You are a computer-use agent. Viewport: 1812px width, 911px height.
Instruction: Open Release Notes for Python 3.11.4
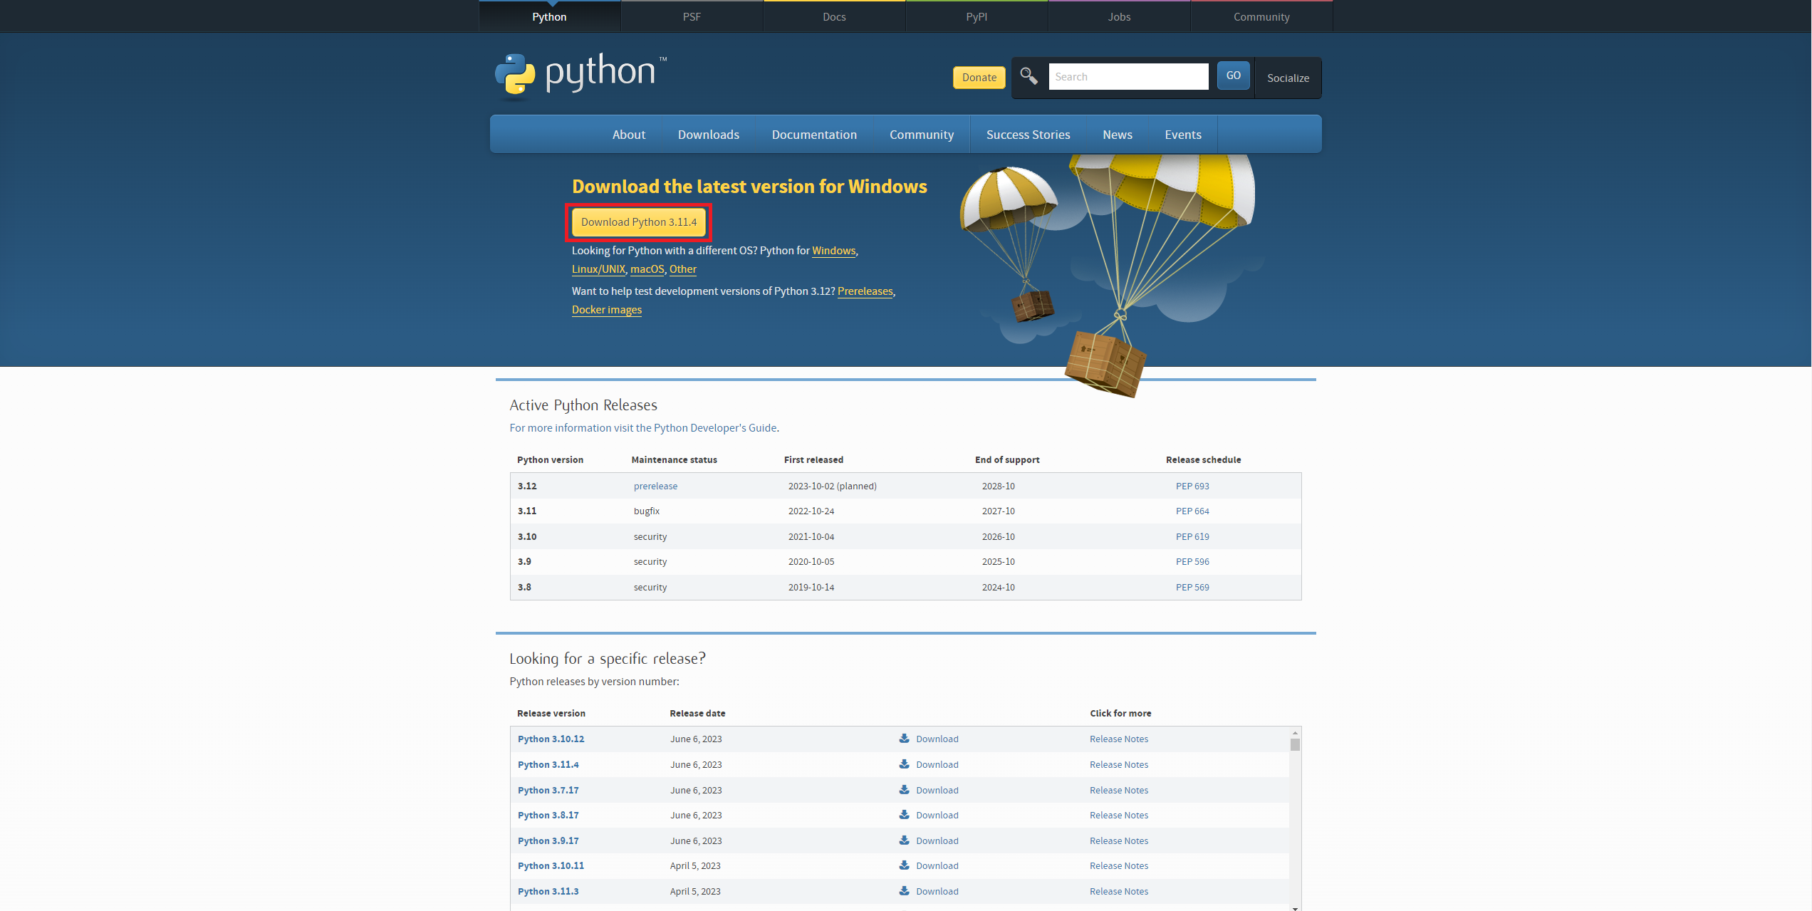(1119, 764)
